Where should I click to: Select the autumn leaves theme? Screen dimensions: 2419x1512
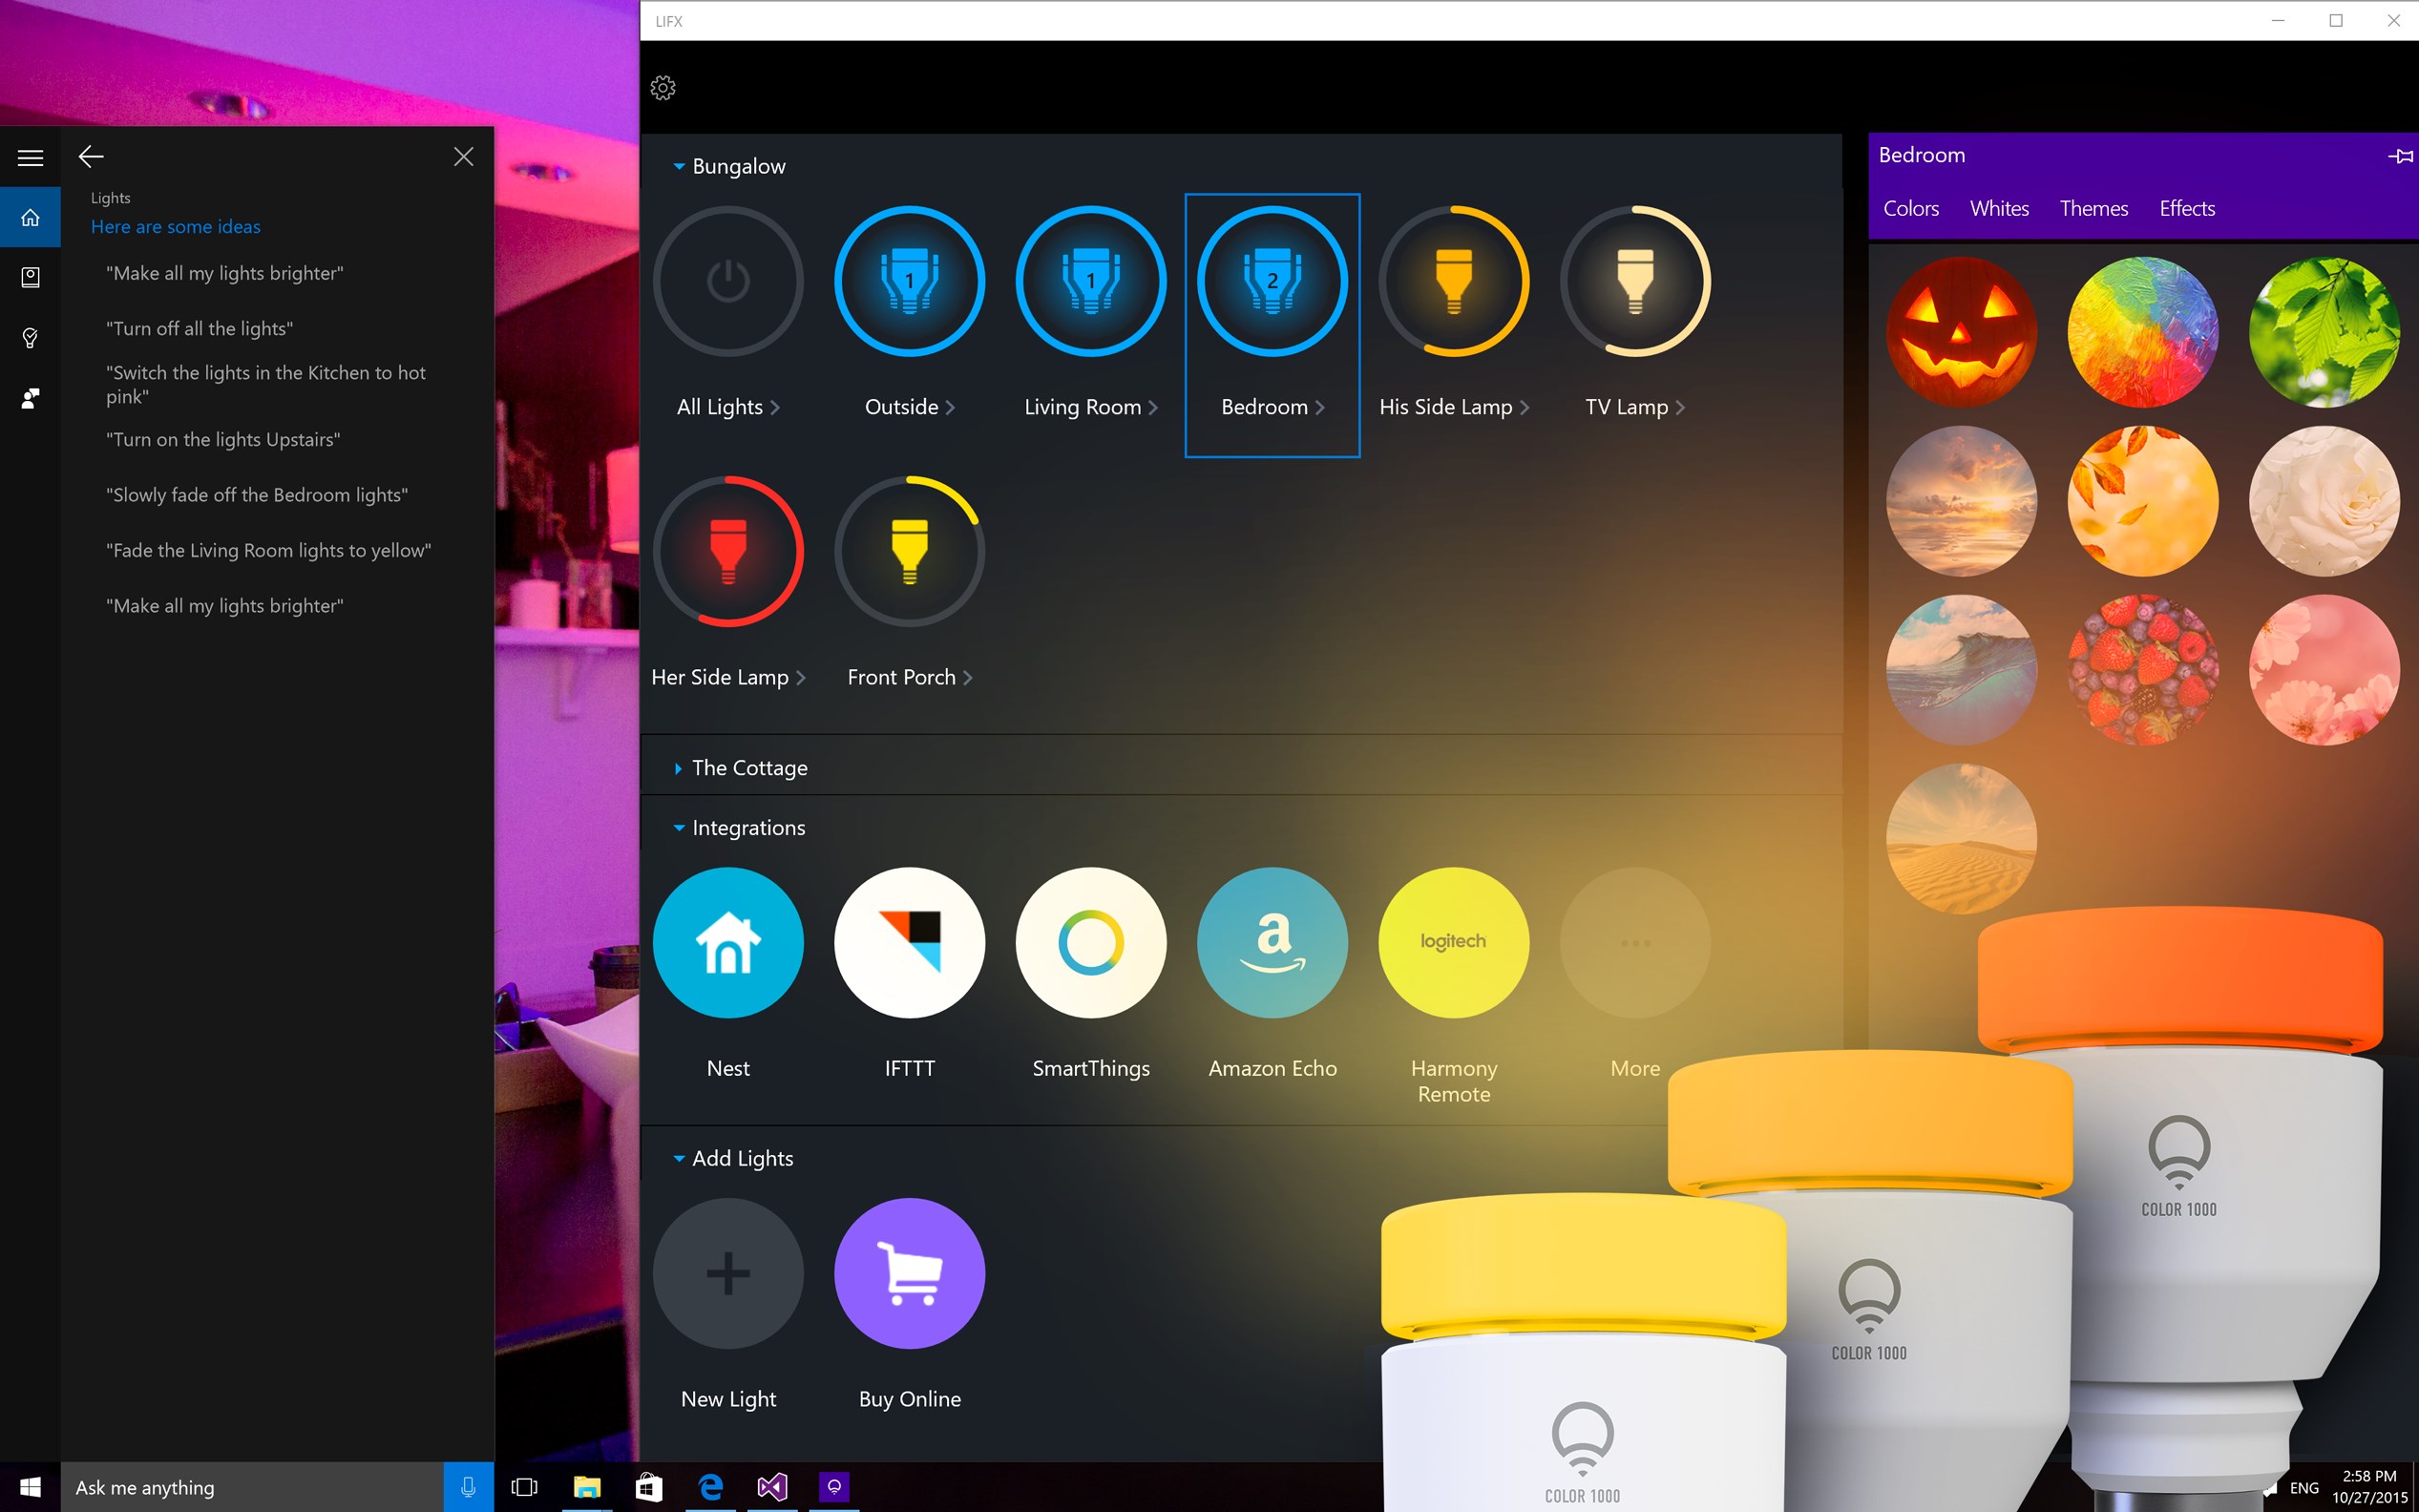coord(2142,501)
